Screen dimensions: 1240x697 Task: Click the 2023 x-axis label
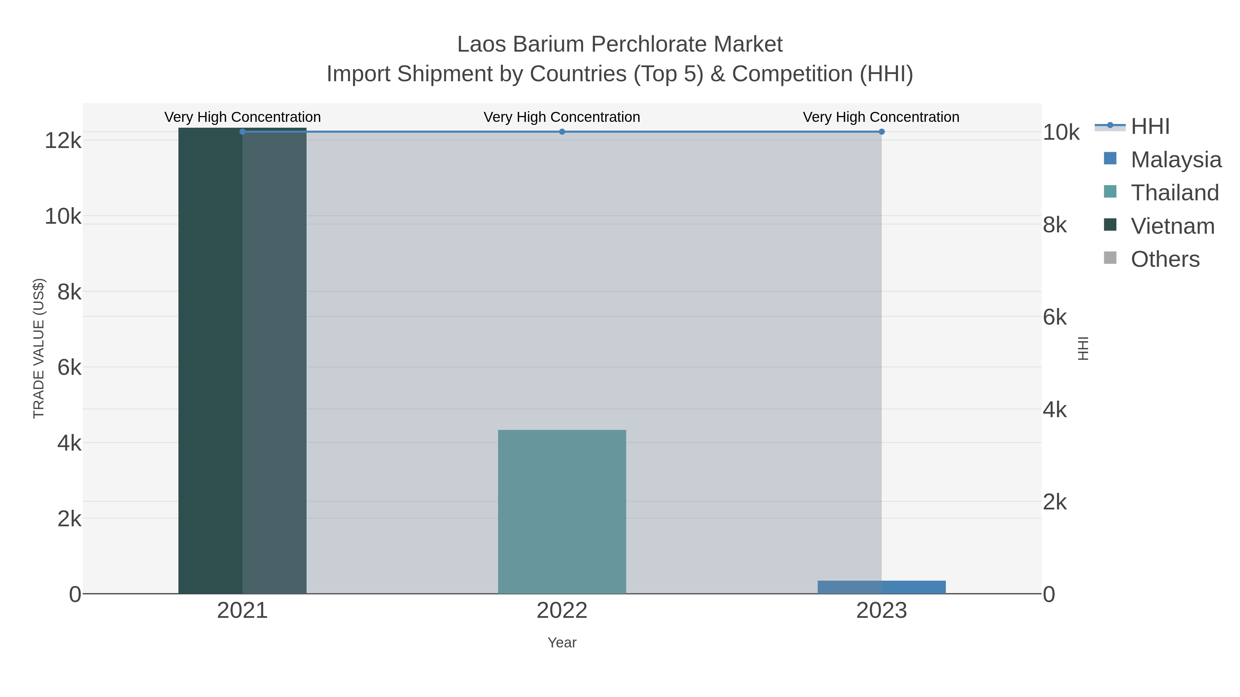click(882, 611)
